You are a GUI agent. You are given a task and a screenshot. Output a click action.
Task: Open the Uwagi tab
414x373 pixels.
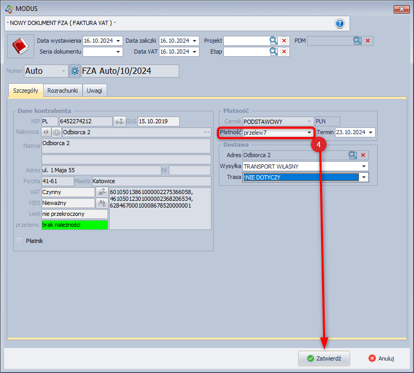tap(95, 91)
